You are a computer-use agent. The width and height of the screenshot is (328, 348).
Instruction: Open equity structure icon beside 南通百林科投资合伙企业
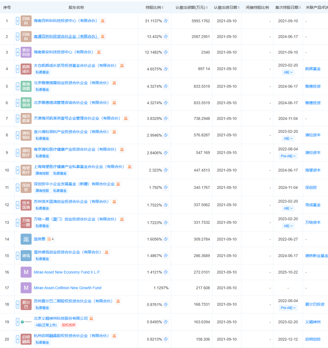(103, 36)
